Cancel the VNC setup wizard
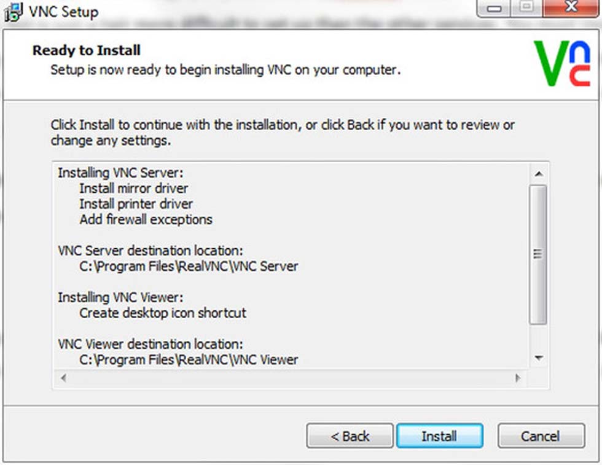Image resolution: width=602 pixels, height=465 pixels. 541,436
